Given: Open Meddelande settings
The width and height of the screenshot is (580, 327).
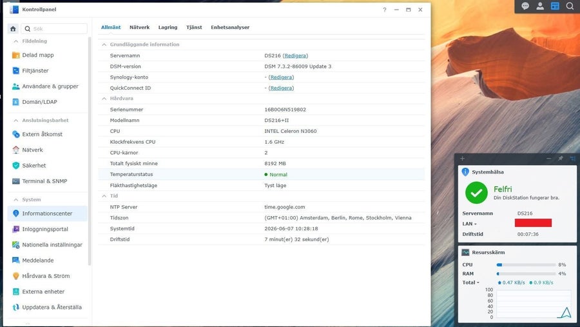Looking at the screenshot, I should coord(47,261).
